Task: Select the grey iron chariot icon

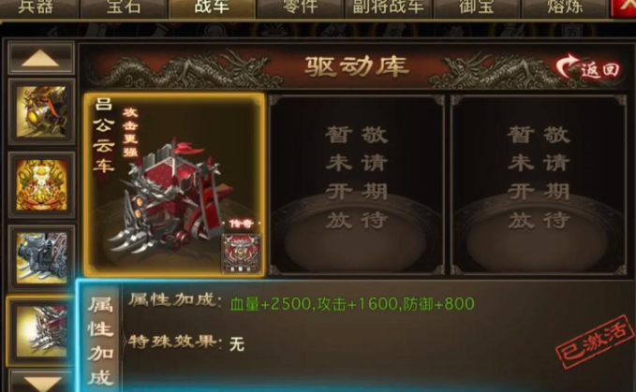Action: pos(41,258)
